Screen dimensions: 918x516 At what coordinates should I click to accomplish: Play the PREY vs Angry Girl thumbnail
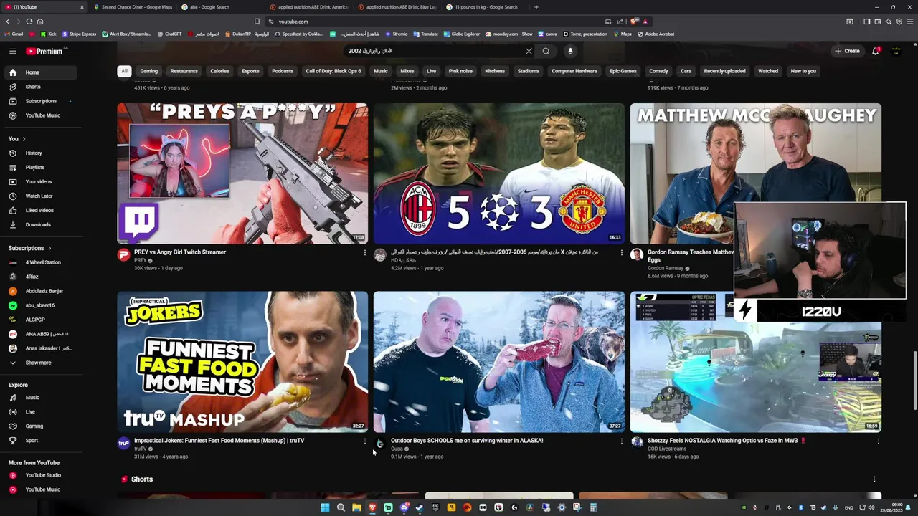click(242, 173)
